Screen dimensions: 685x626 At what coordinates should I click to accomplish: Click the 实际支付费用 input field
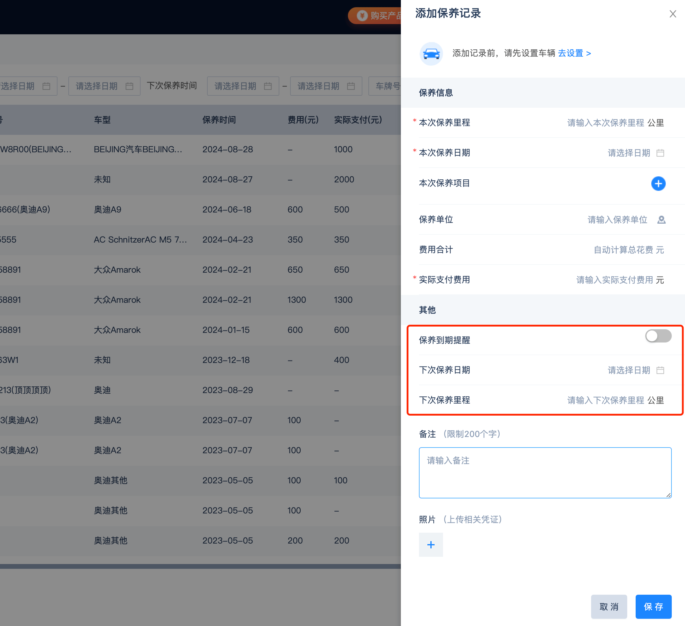(614, 280)
